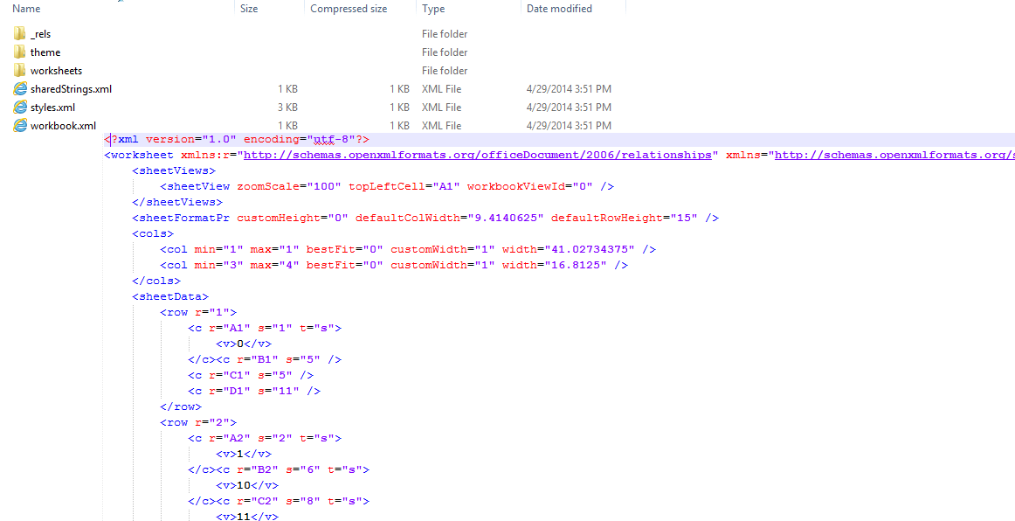1015x521 pixels.
Task: Select the theme folder name
Action: tap(45, 52)
